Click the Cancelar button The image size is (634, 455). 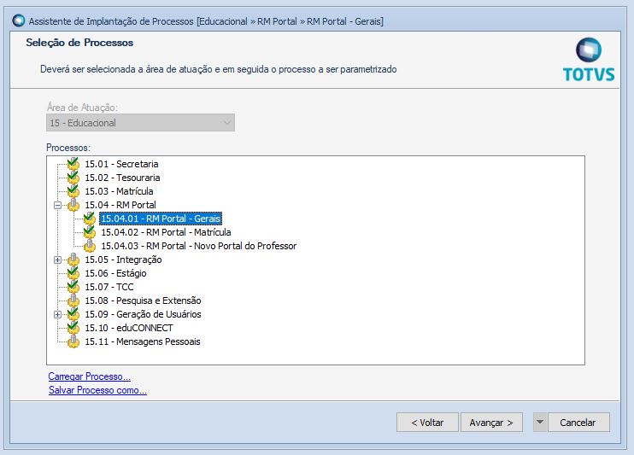tap(578, 423)
